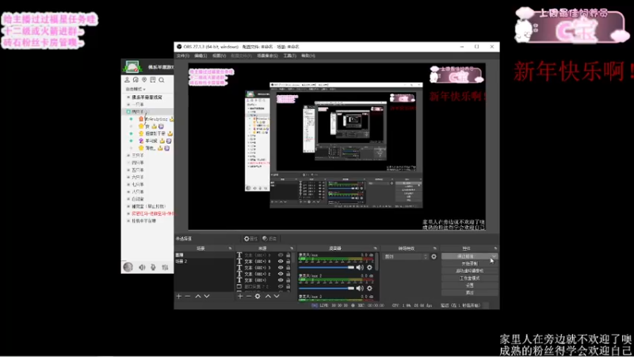The image size is (634, 357).
Task: Expand the 六只羊 channel in YY tree
Action: (x=128, y=177)
